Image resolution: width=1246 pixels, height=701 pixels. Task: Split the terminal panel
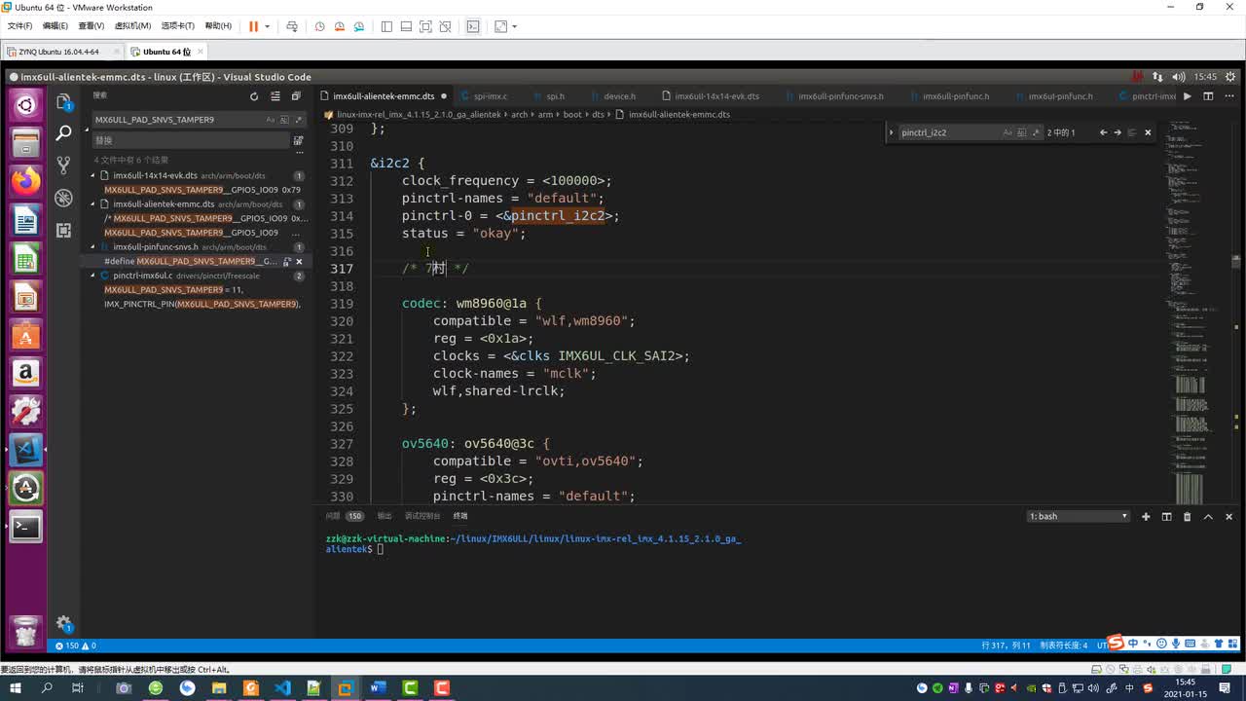tap(1166, 516)
